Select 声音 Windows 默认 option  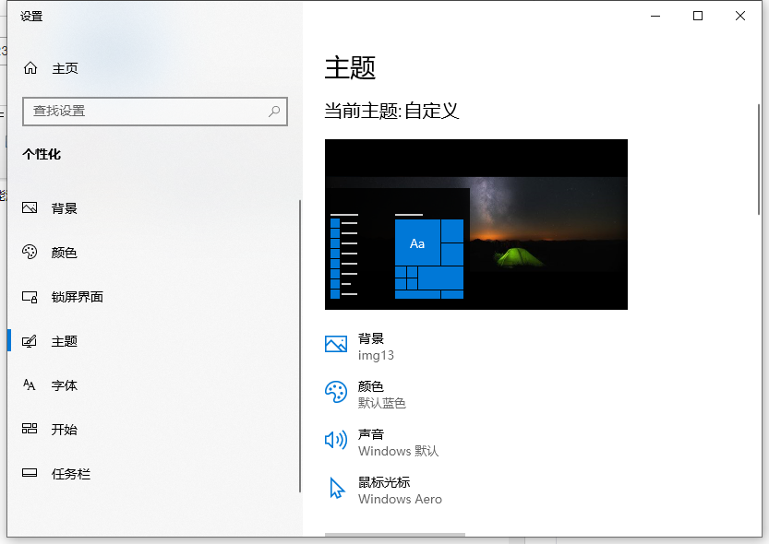[383, 443]
